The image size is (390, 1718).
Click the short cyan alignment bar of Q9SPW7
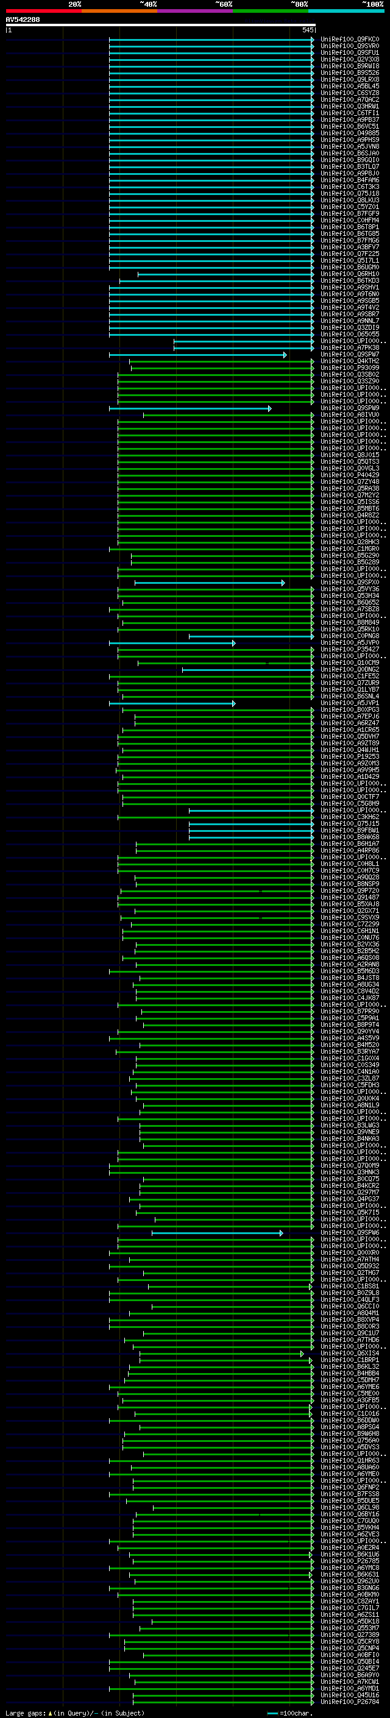(198, 355)
